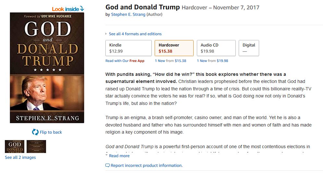Expand See all 4 formats and editions

(x=135, y=34)
